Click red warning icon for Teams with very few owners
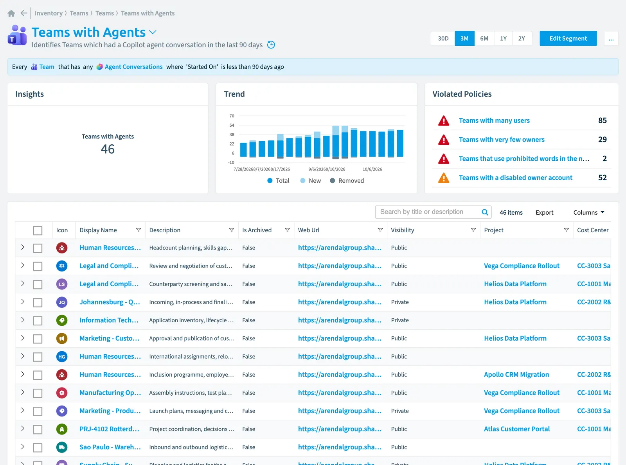626x465 pixels. [x=444, y=140]
